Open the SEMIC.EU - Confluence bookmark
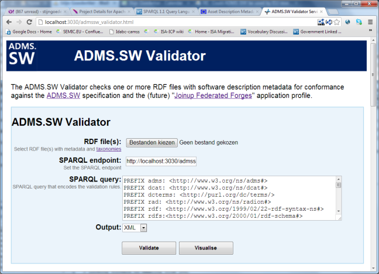Screen dimensions: 379x274 pyautogui.click(x=80, y=32)
